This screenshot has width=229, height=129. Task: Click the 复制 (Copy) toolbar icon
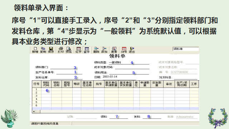pos(43,50)
